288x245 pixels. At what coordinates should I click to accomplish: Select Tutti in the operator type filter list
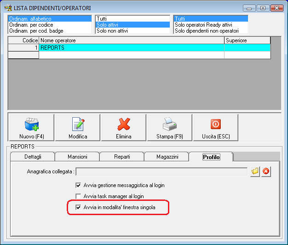click(211, 19)
